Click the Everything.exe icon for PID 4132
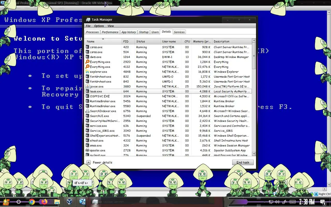This screenshot has height=207, width=331. (x=87, y=67)
